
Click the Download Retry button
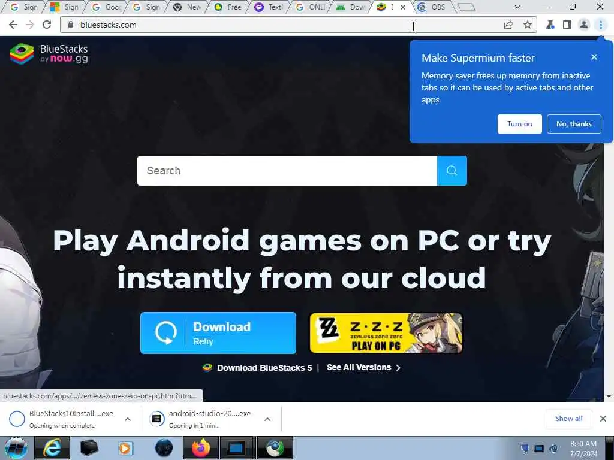tap(218, 333)
